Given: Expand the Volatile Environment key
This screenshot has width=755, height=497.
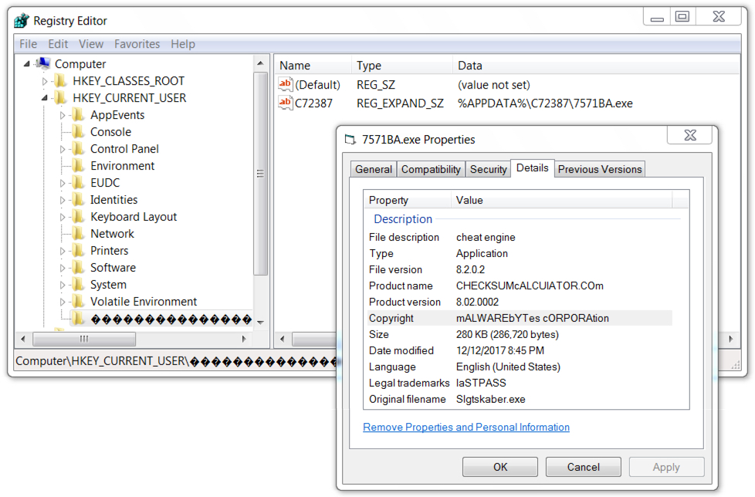Looking at the screenshot, I should [63, 303].
